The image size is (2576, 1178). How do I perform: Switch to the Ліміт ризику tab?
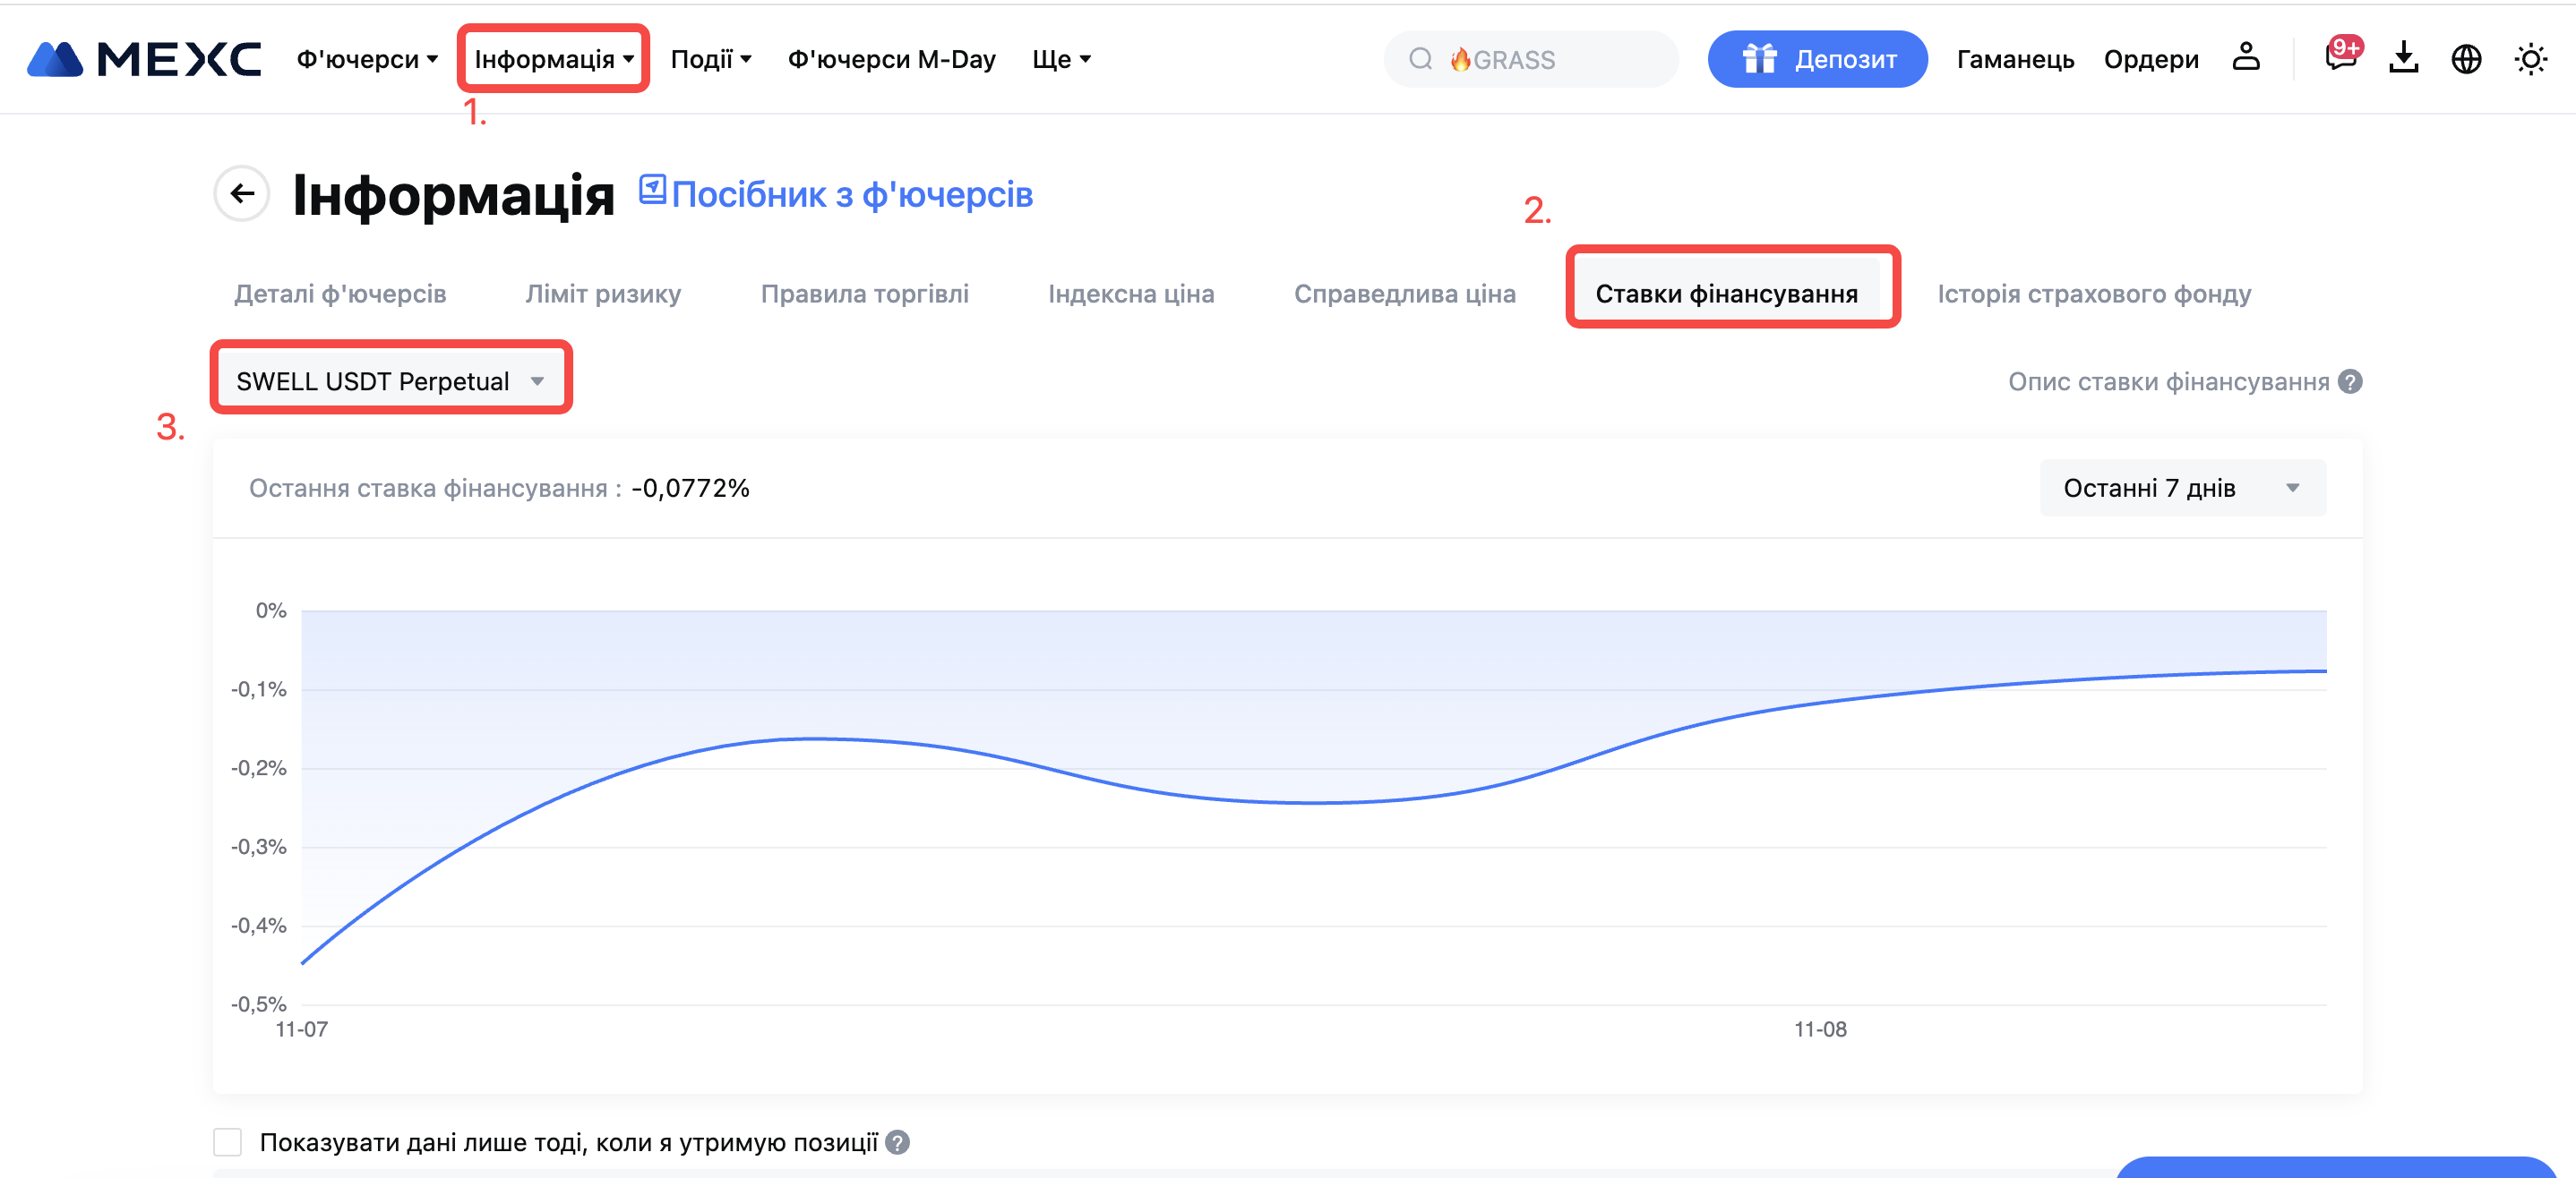coord(603,294)
